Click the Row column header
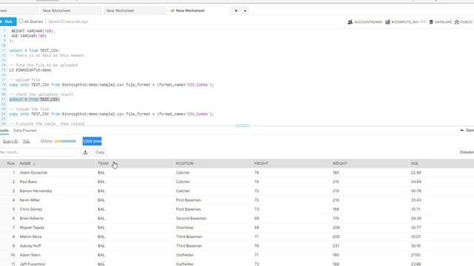 (x=11, y=163)
